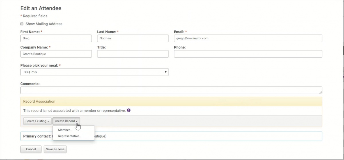Click the empty Title text box

click(x=133, y=54)
